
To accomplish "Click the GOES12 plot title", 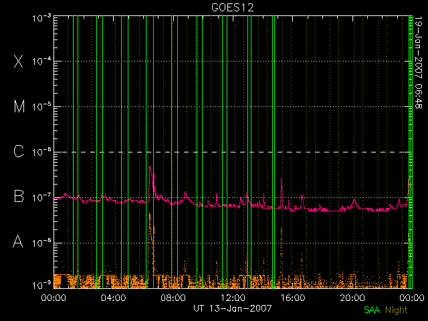I will tap(233, 7).
